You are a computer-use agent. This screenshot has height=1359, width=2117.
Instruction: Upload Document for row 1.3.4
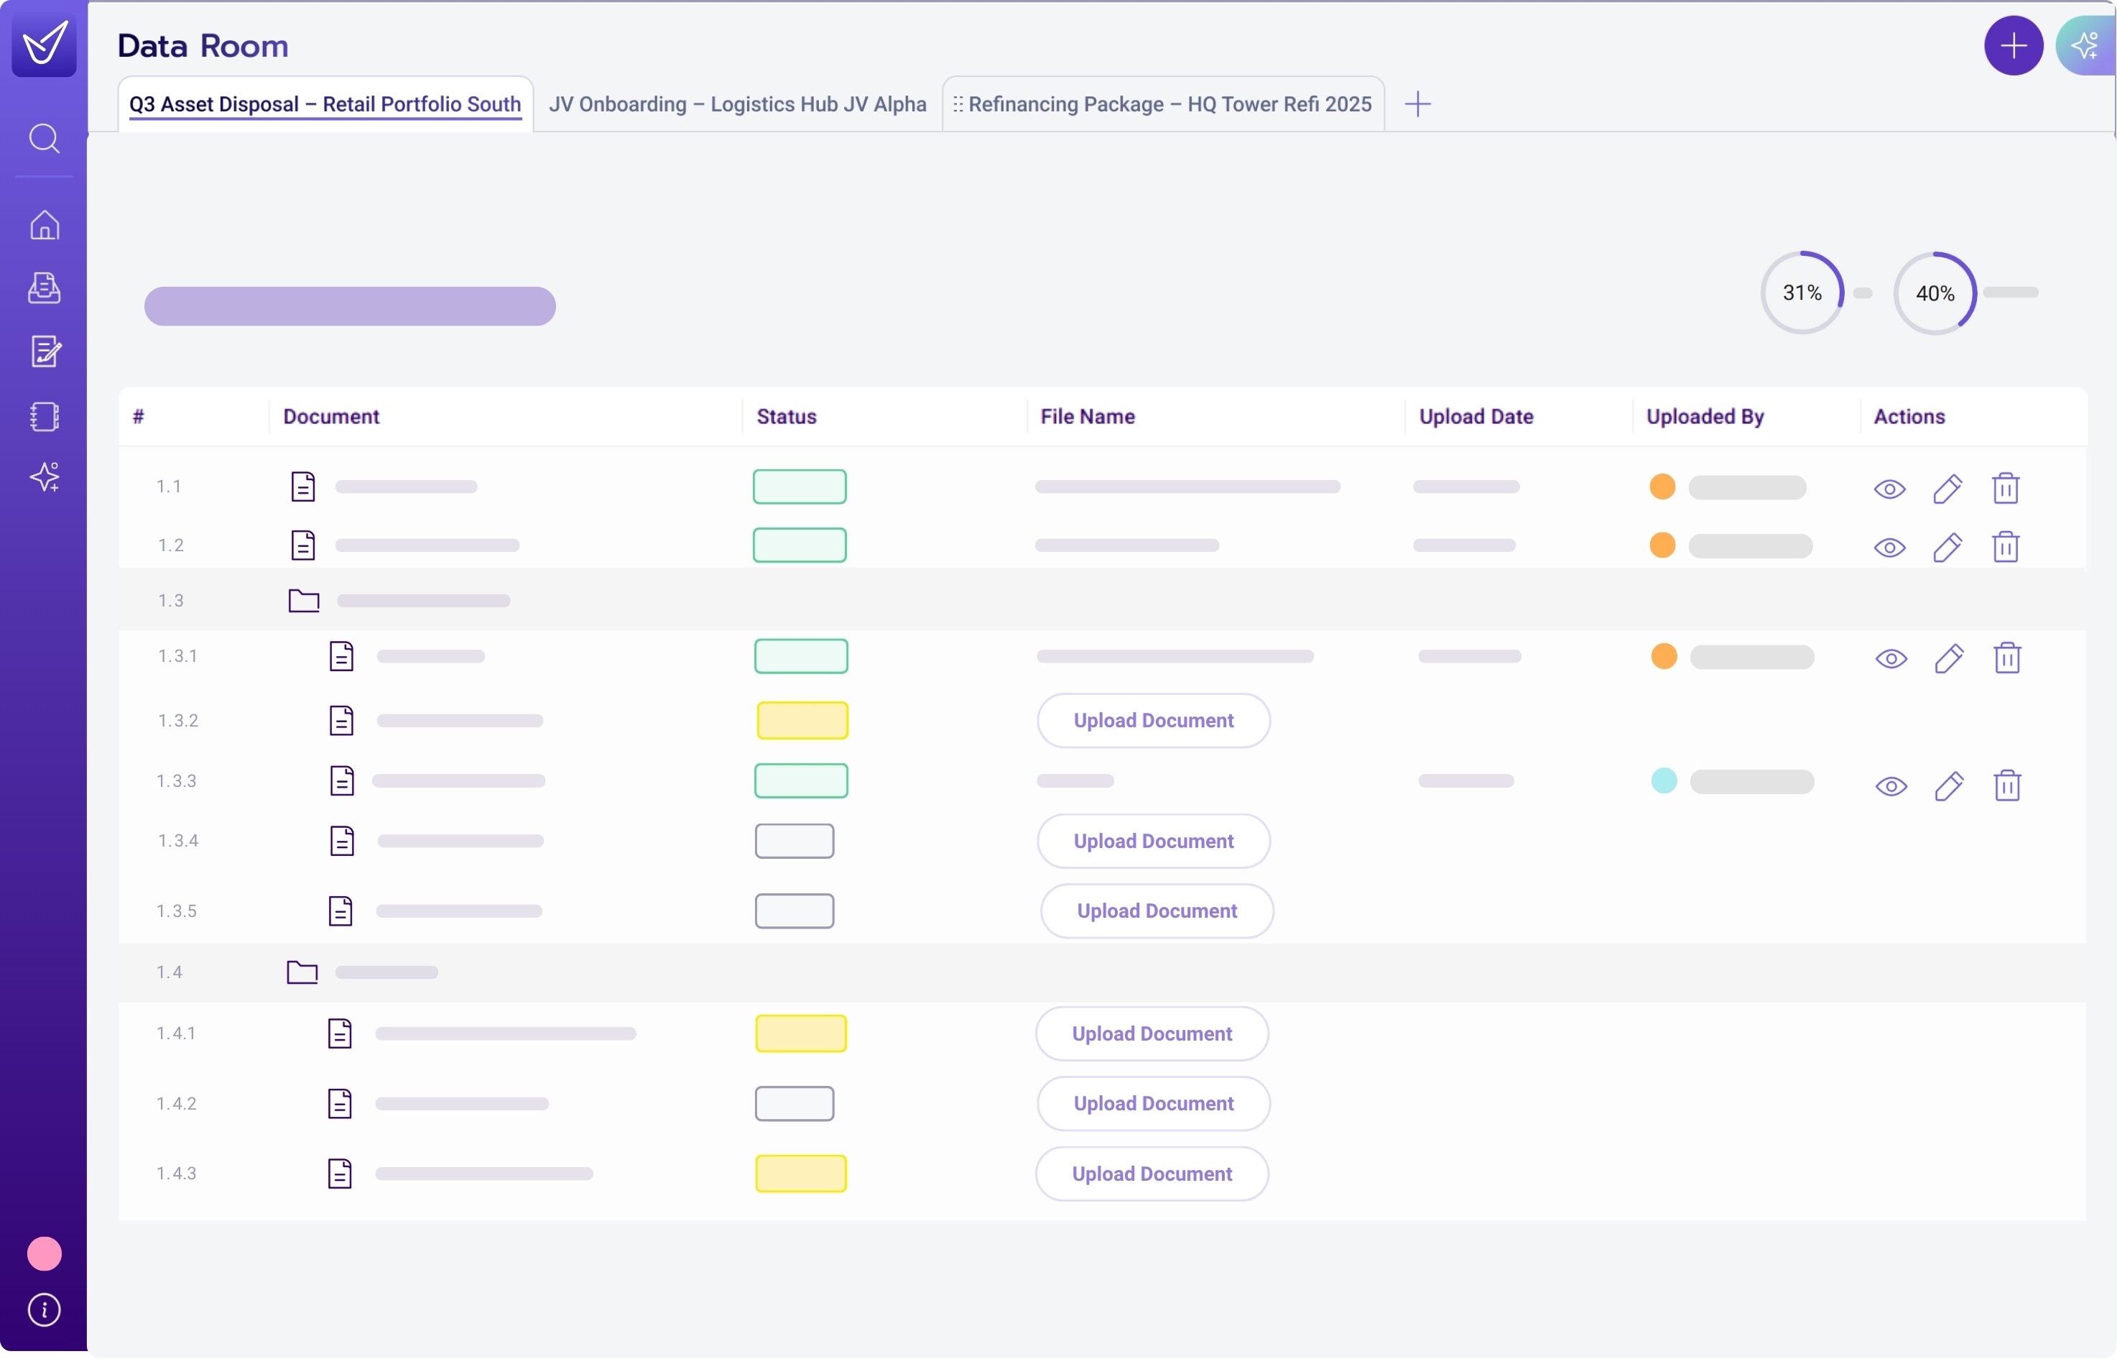pos(1154,842)
